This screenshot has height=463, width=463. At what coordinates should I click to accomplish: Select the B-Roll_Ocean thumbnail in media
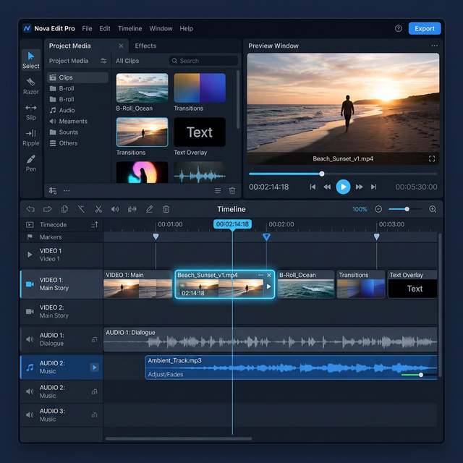pos(142,88)
